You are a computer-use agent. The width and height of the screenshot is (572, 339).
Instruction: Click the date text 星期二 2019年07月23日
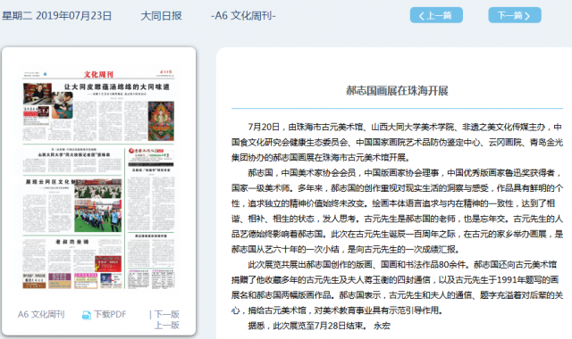tap(57, 16)
